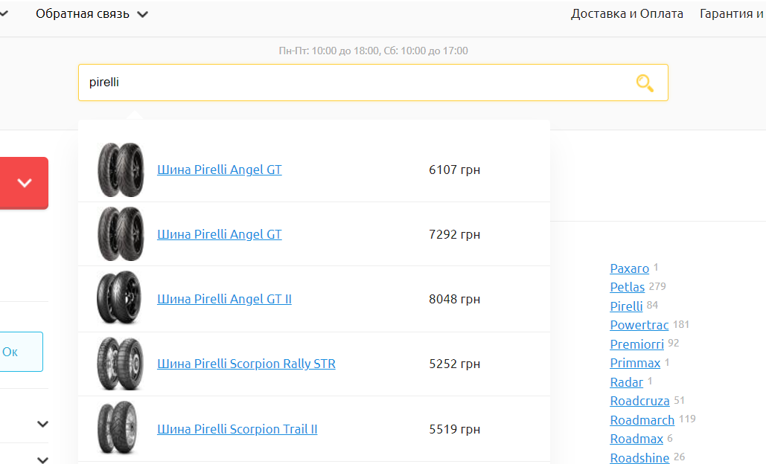Open the Шина Pirelli Scorpion Rally STR link
Image resolution: width=766 pixels, height=464 pixels.
246,364
